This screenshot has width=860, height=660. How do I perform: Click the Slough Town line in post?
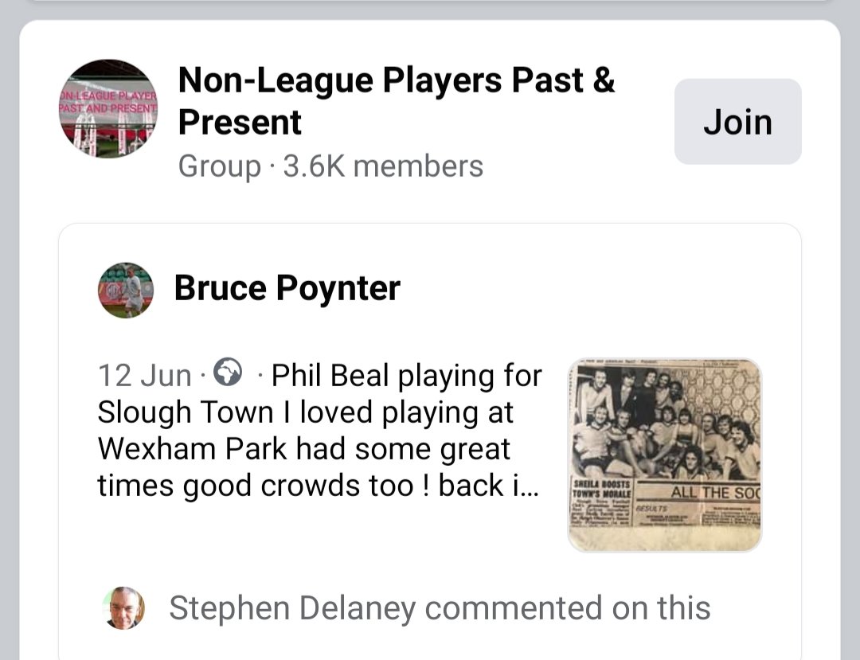pyautogui.click(x=306, y=412)
